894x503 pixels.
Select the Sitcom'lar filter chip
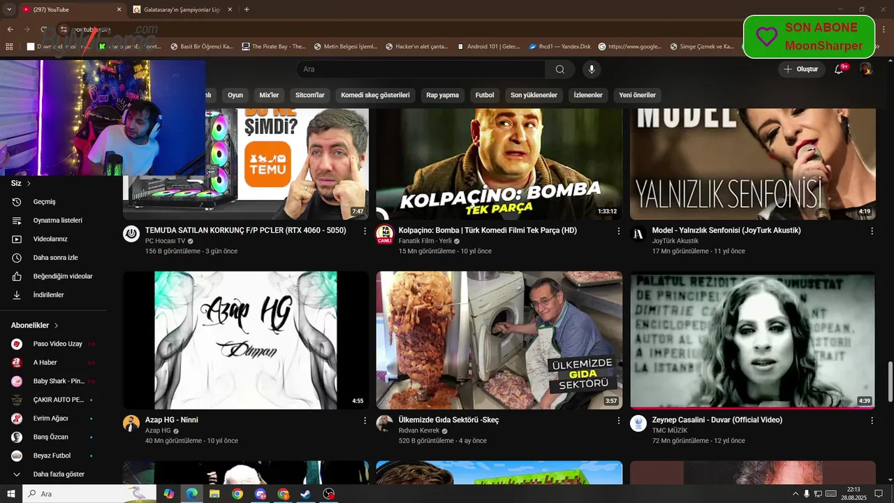310,95
